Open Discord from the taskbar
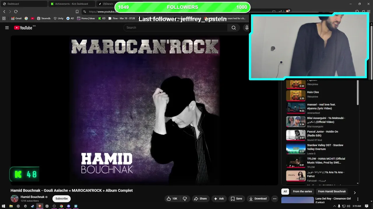The width and height of the screenshot is (373, 209). pyautogui.click(x=68, y=206)
